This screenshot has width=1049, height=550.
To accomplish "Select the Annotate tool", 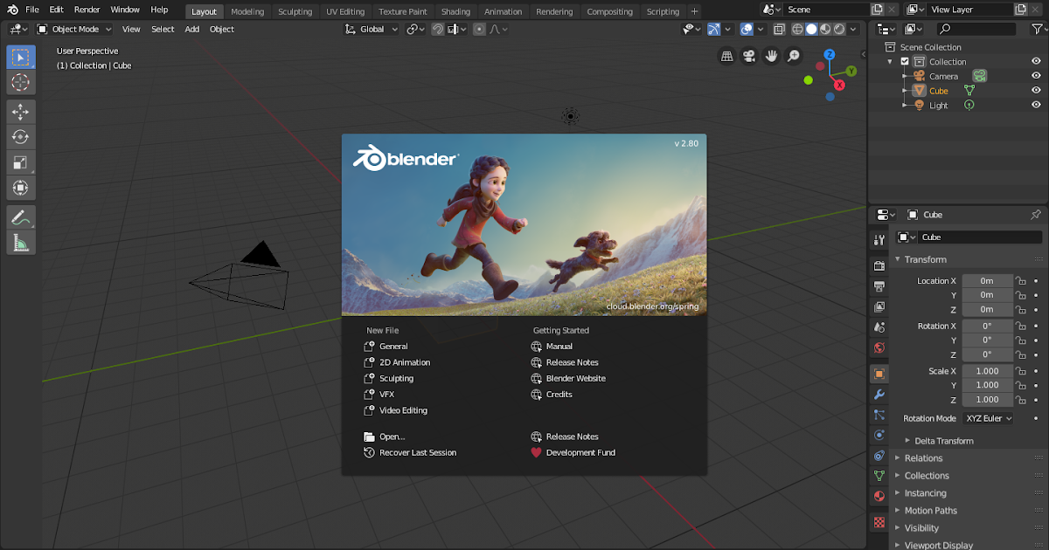I will click(21, 217).
